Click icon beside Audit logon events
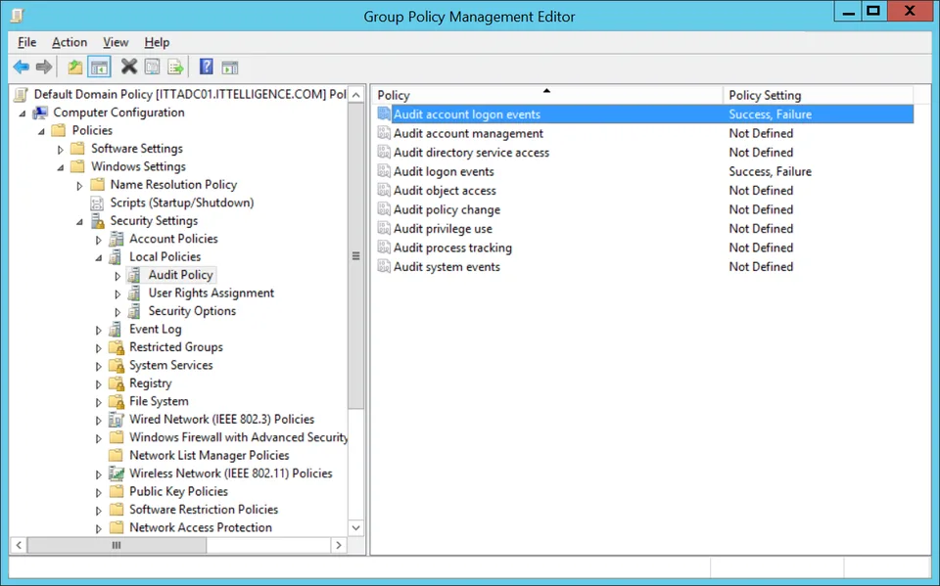940x586 pixels. click(x=384, y=171)
